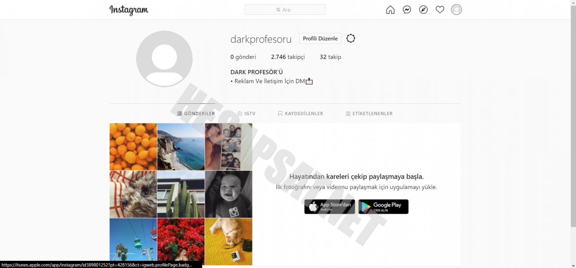This screenshot has height=268, width=576.
Task: Click the Instagram logo
Action: click(x=129, y=10)
